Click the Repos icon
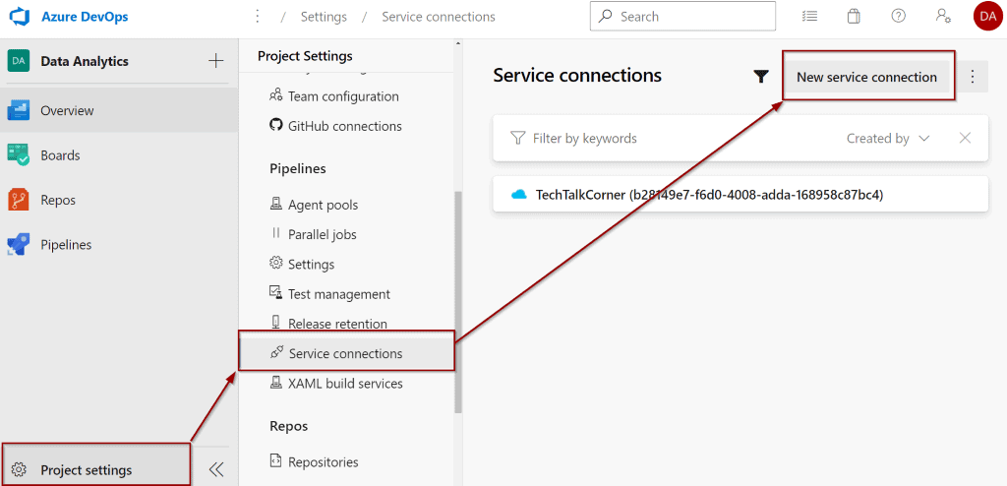The image size is (1007, 486). coord(18,200)
